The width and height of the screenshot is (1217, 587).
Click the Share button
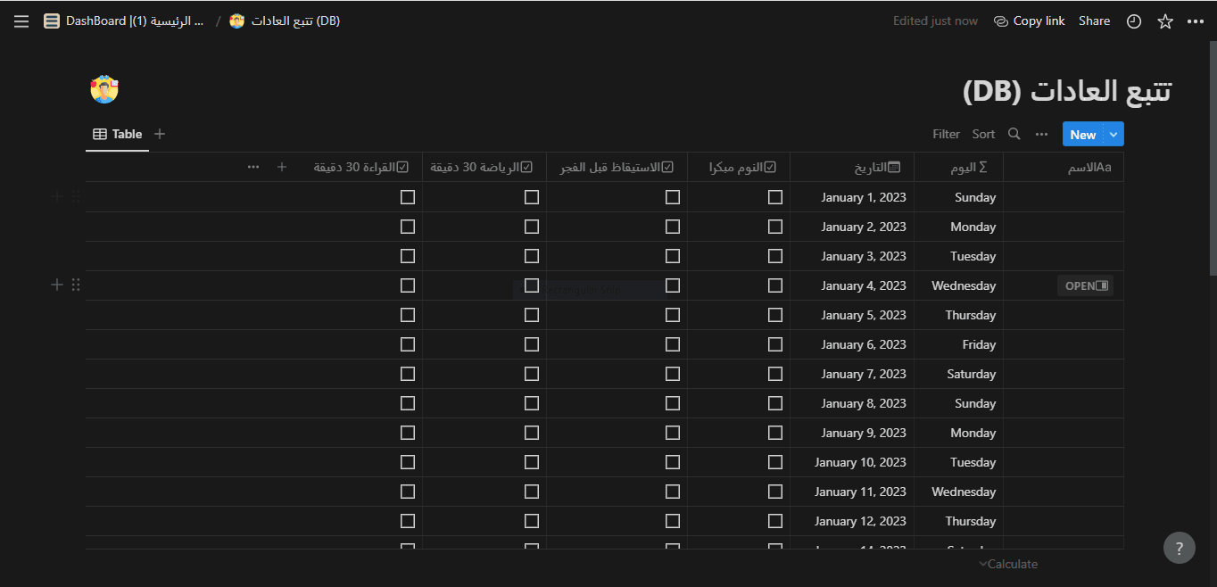[x=1094, y=21]
